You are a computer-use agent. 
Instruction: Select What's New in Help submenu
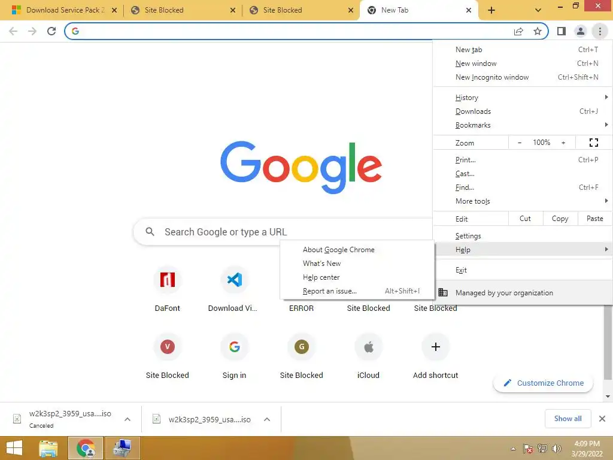pyautogui.click(x=357, y=264)
